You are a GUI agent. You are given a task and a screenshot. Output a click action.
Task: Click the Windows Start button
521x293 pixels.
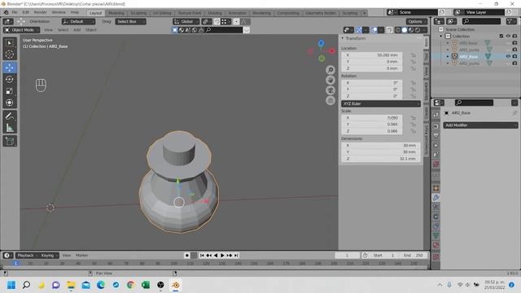pos(11,285)
